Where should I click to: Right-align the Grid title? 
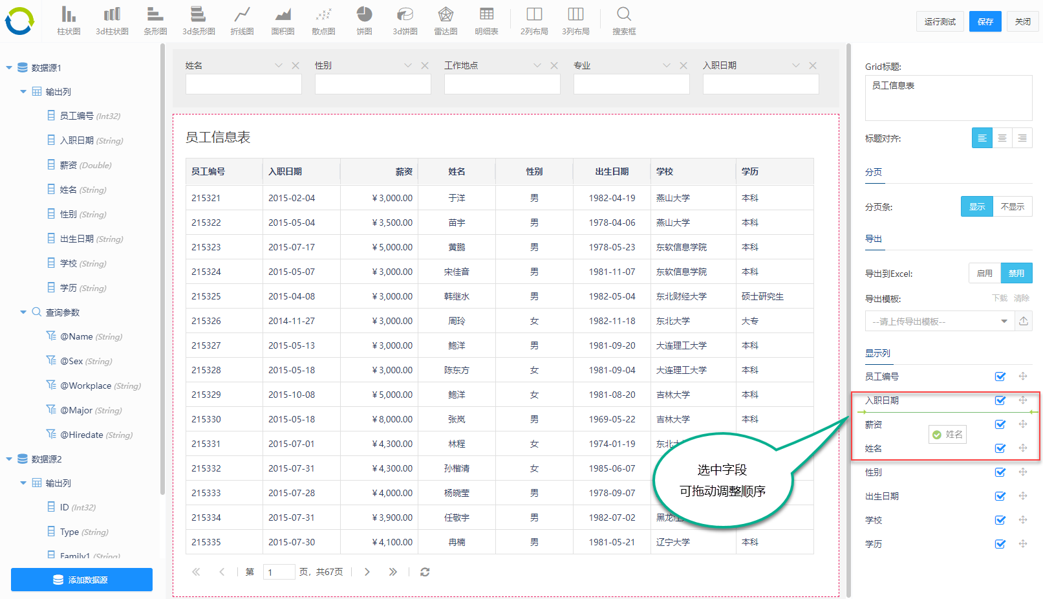(x=1022, y=138)
